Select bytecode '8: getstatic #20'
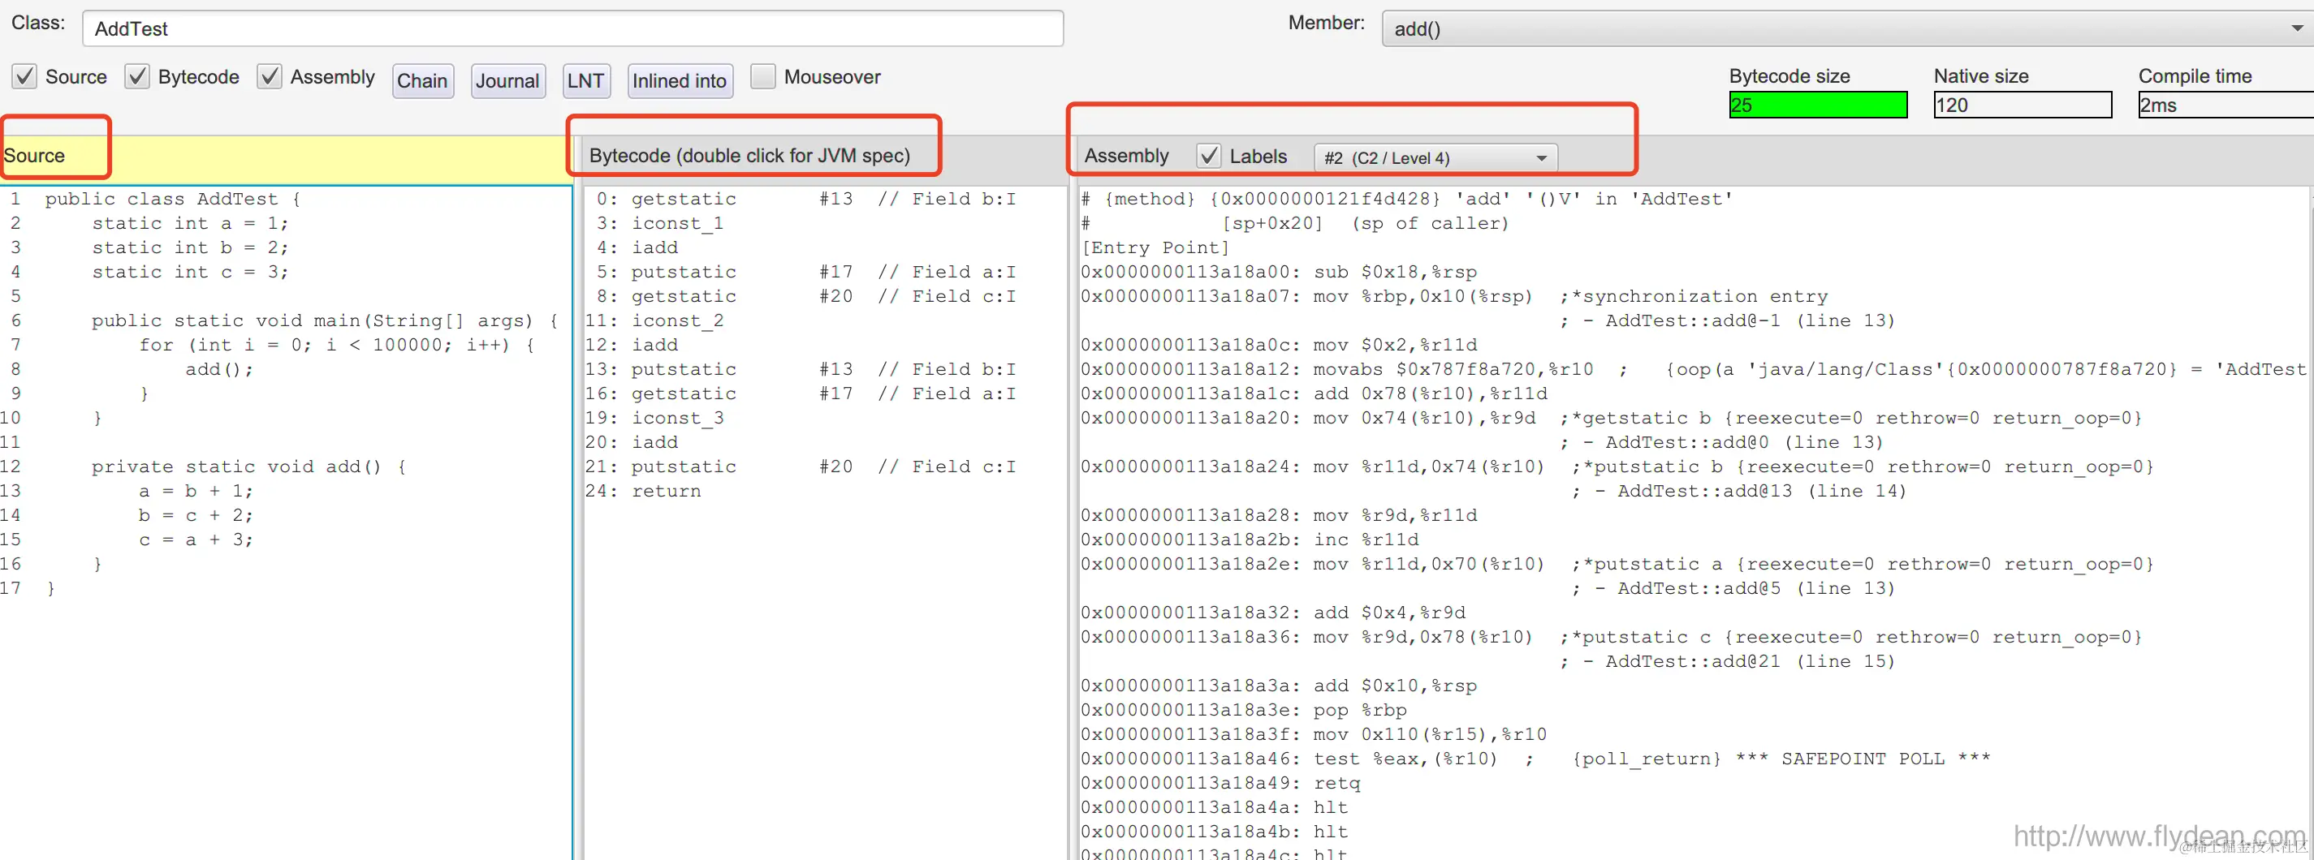The image size is (2314, 860). click(x=805, y=296)
